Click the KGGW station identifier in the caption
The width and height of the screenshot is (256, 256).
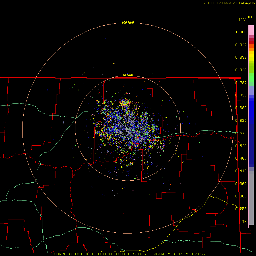point(159,254)
